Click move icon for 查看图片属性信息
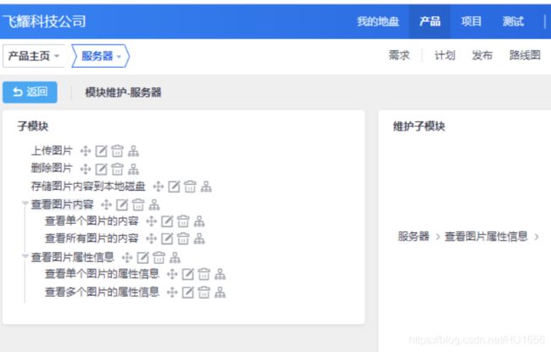Screen dimensions: 551x352 pyautogui.click(x=127, y=258)
